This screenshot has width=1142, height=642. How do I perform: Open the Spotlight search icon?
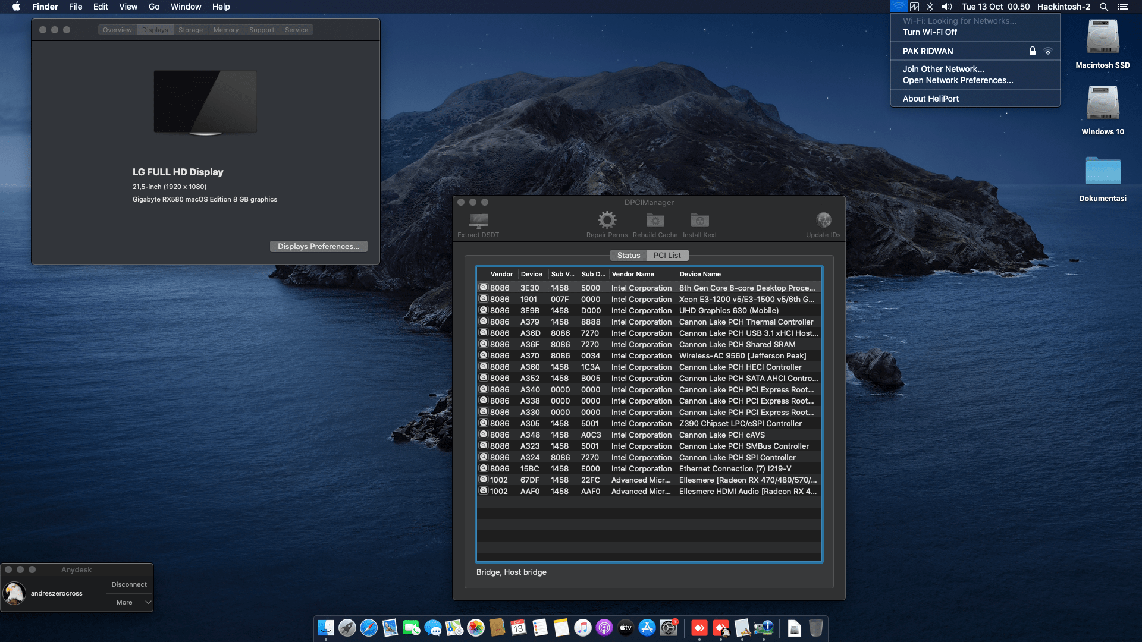(1103, 7)
